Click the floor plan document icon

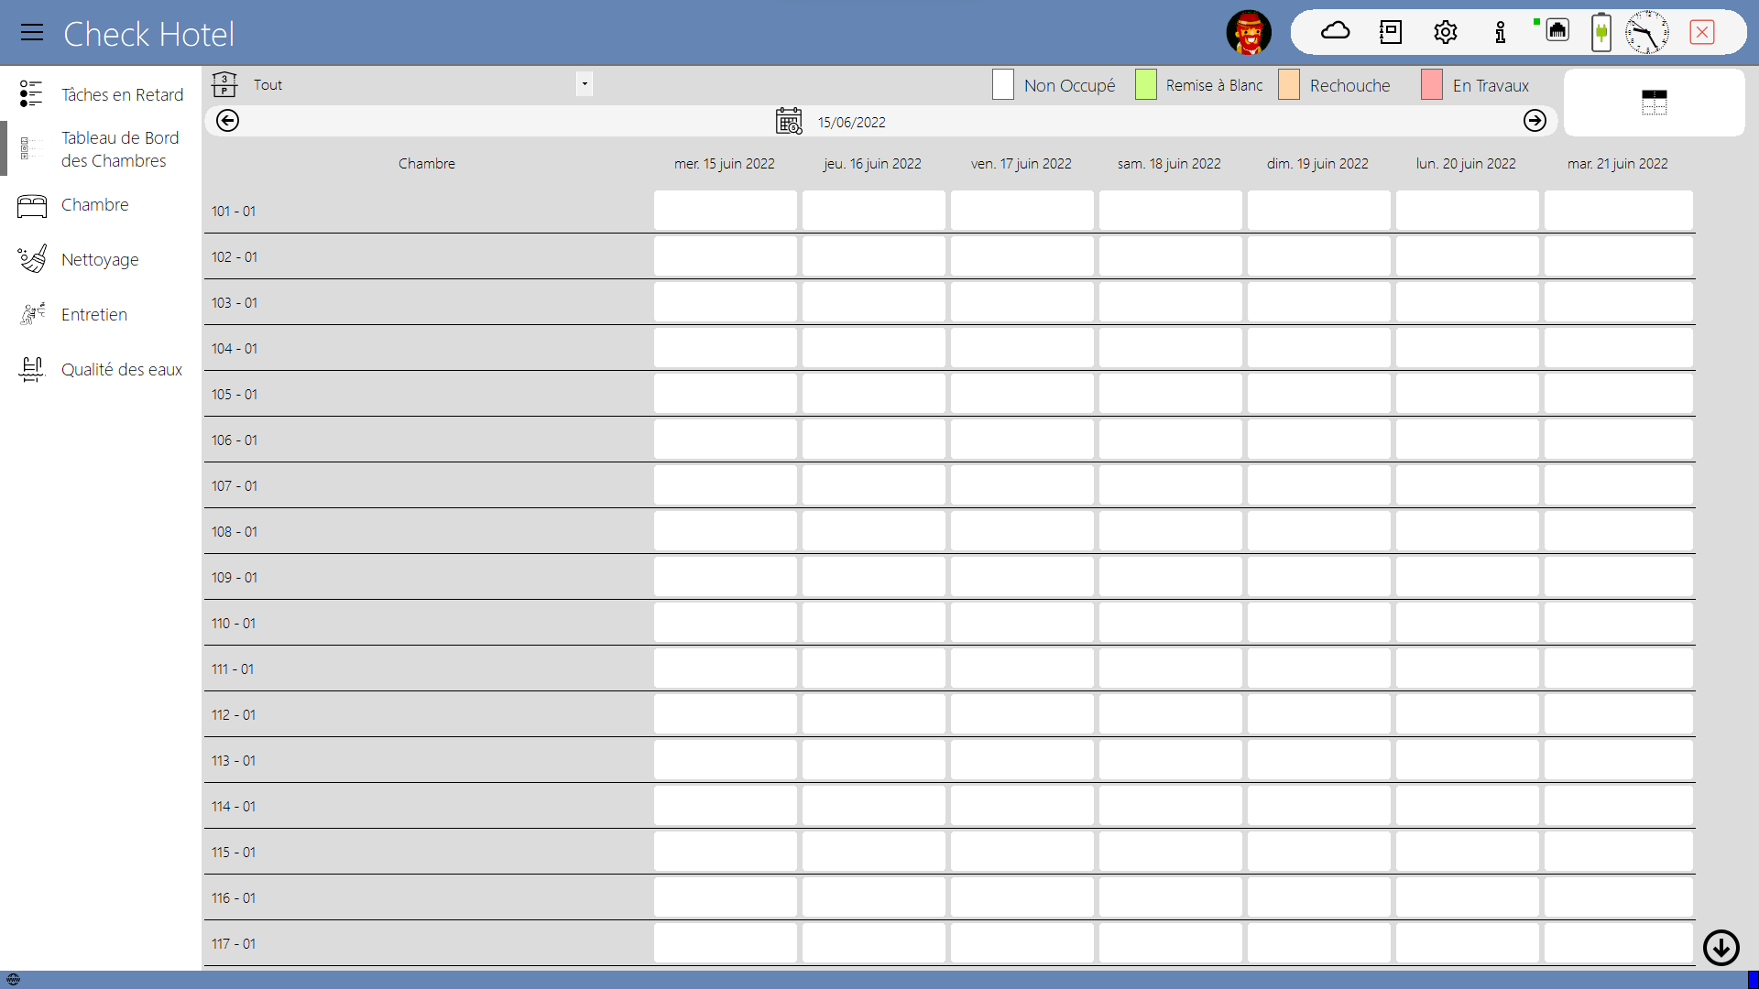(1390, 32)
